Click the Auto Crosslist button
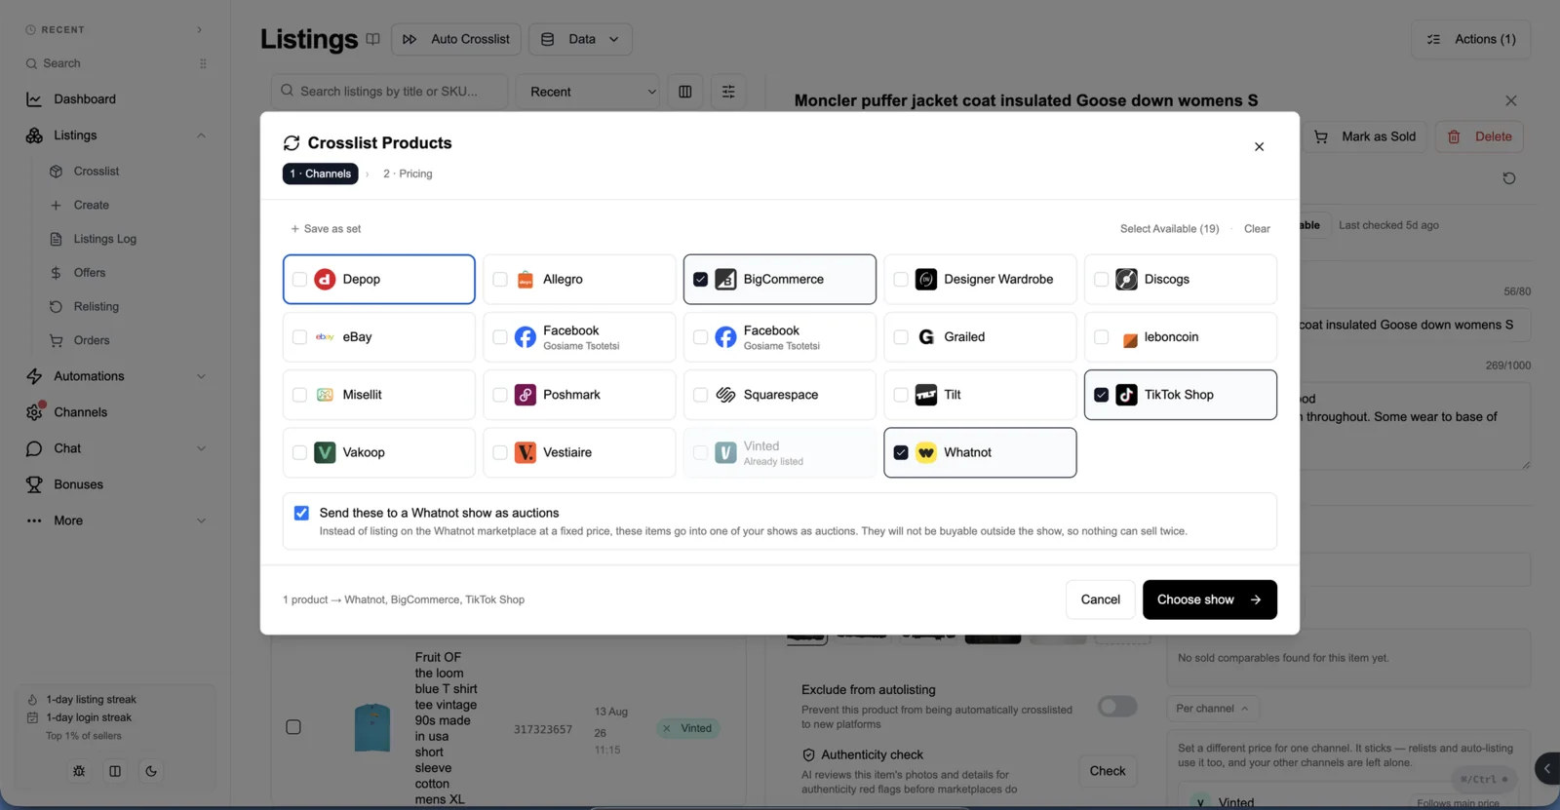The image size is (1560, 810). pos(456,39)
